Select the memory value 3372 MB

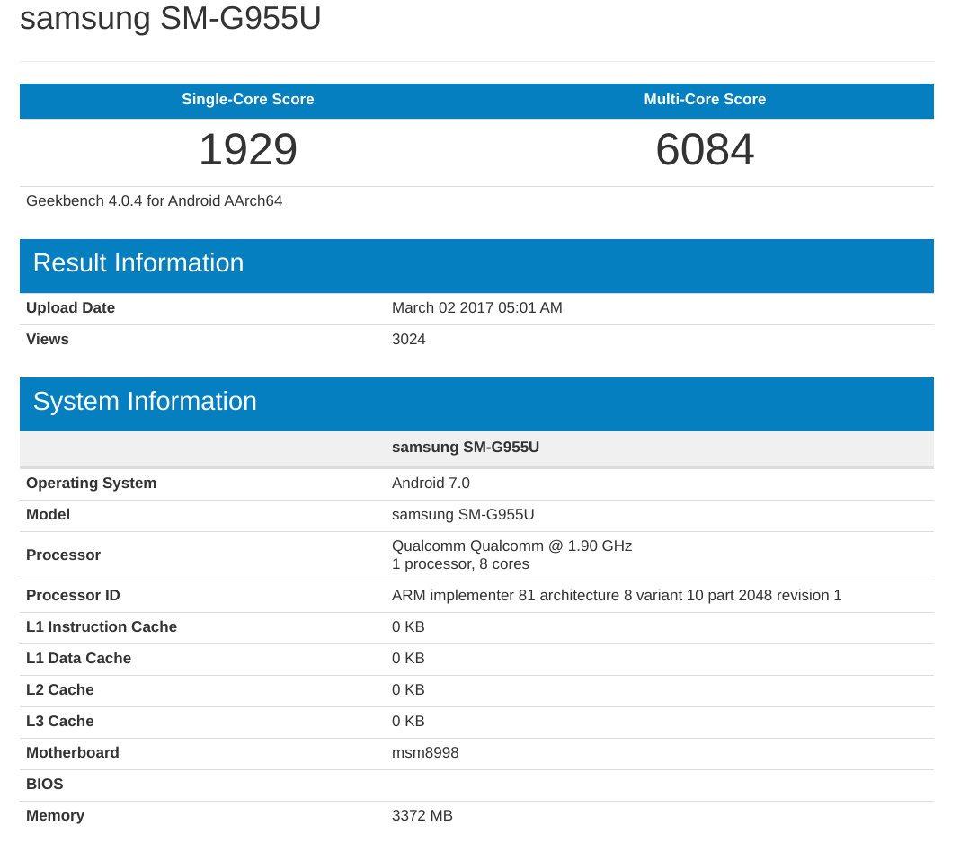point(422,815)
